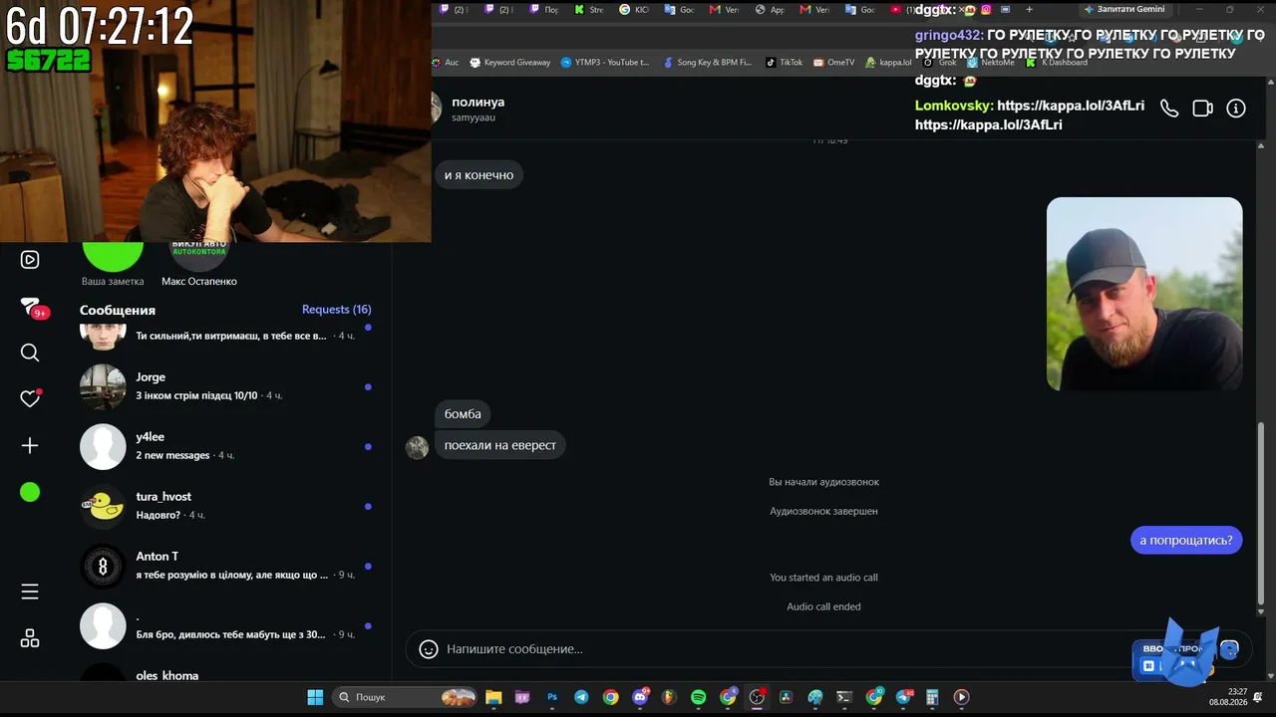The height and width of the screenshot is (717, 1276).
Task: Open File Explorer from the taskbar
Action: (x=493, y=697)
